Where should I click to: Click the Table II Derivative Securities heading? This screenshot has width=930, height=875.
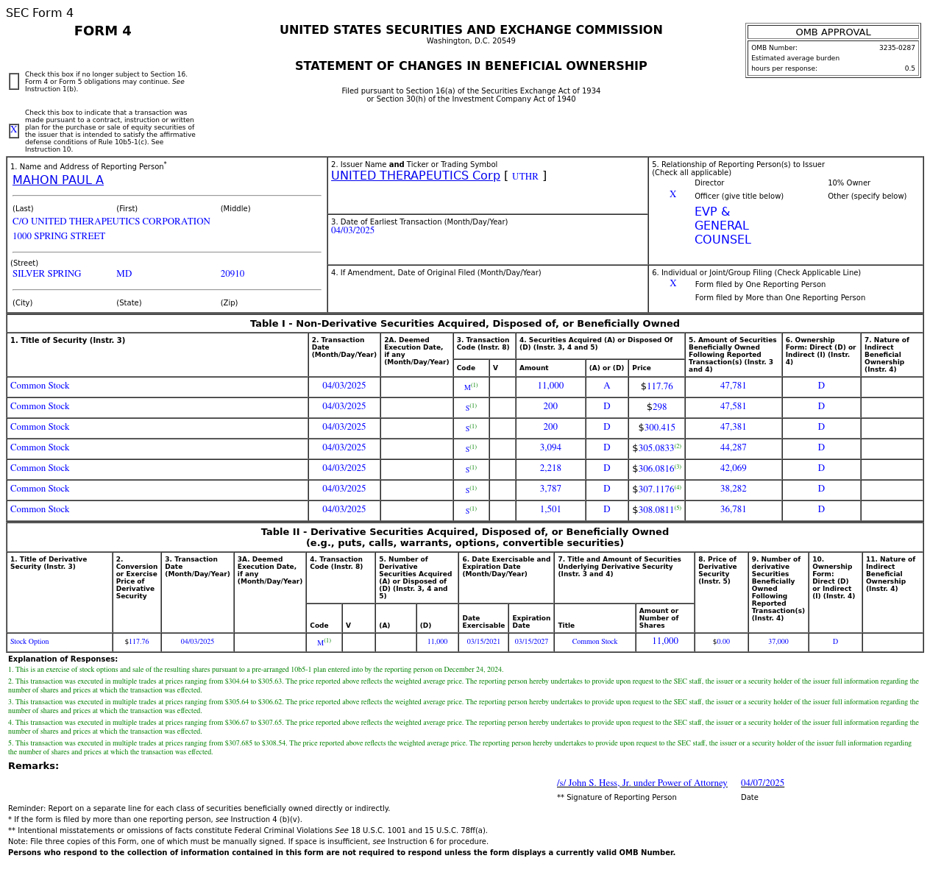(x=465, y=537)
